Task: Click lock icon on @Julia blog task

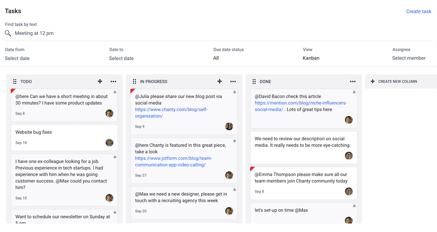Action: (234, 92)
